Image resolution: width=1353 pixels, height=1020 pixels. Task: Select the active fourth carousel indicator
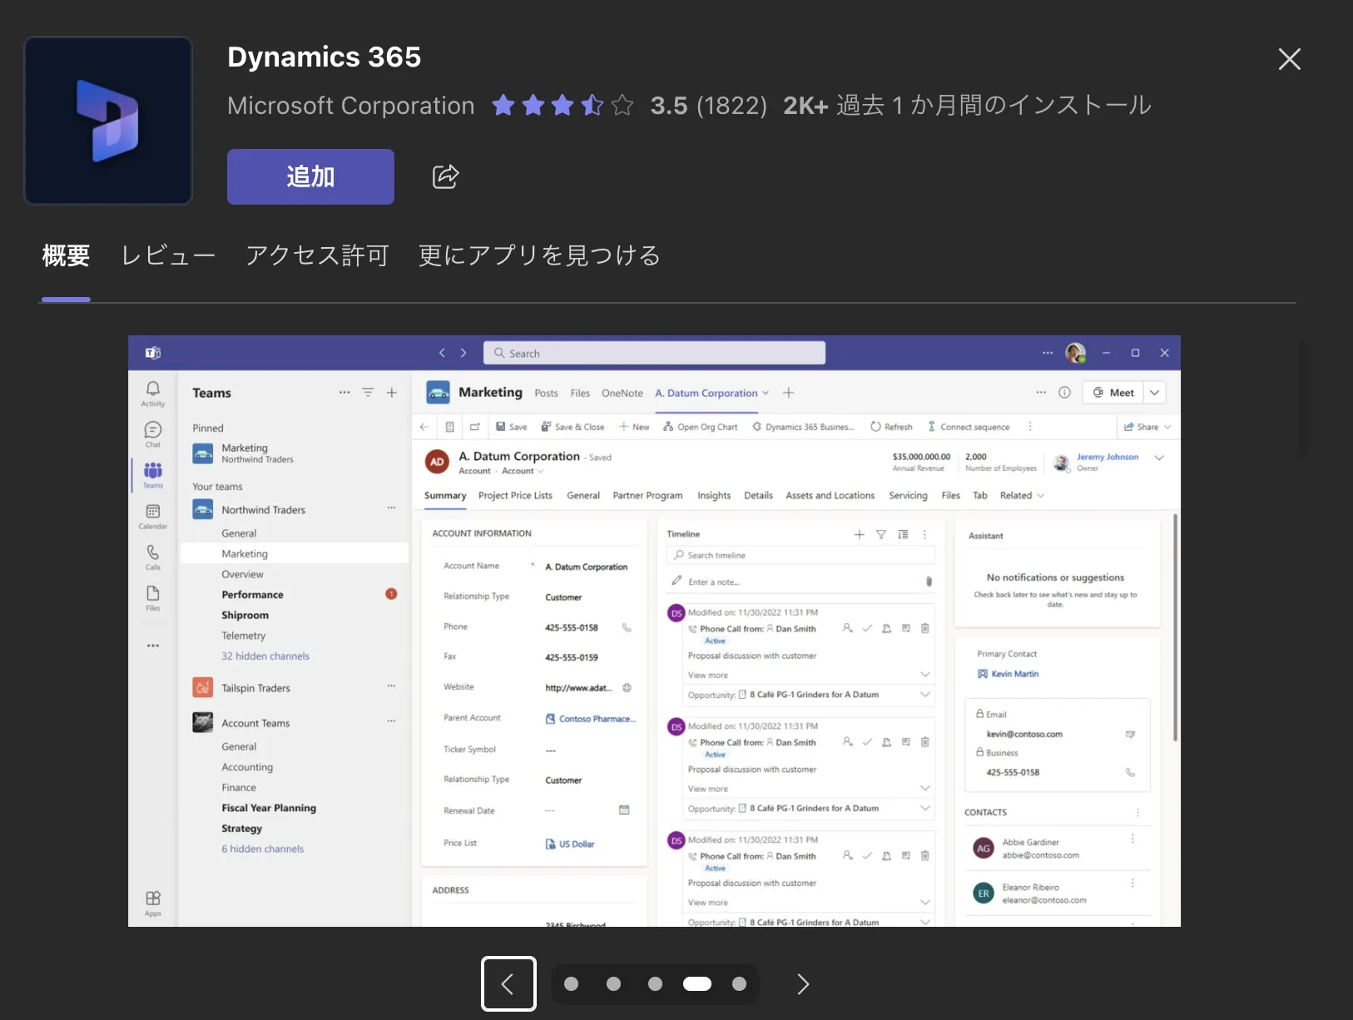click(x=697, y=984)
